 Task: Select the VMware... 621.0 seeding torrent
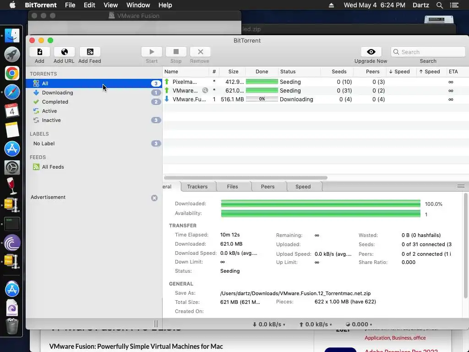coord(316,90)
